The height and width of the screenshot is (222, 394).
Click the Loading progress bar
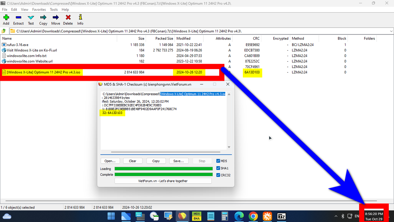click(163, 168)
